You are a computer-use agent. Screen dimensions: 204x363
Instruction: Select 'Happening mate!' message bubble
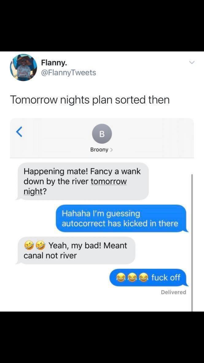tap(82, 181)
